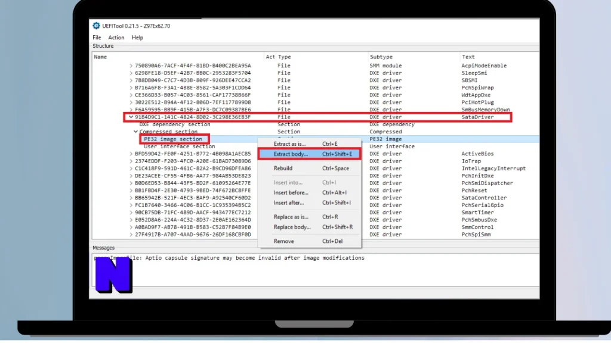The image size is (611, 343).
Task: Select the BB65942B-521F-4EC3 file row
Action: pos(193,198)
